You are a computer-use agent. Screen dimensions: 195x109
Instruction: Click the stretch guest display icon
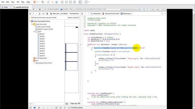pos(86,2)
